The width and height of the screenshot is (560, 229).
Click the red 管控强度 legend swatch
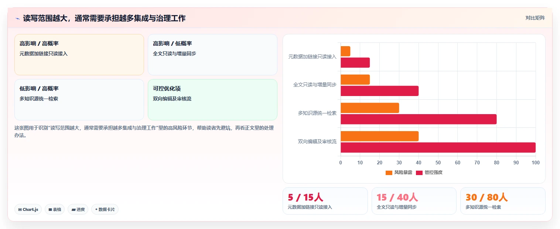click(420, 173)
